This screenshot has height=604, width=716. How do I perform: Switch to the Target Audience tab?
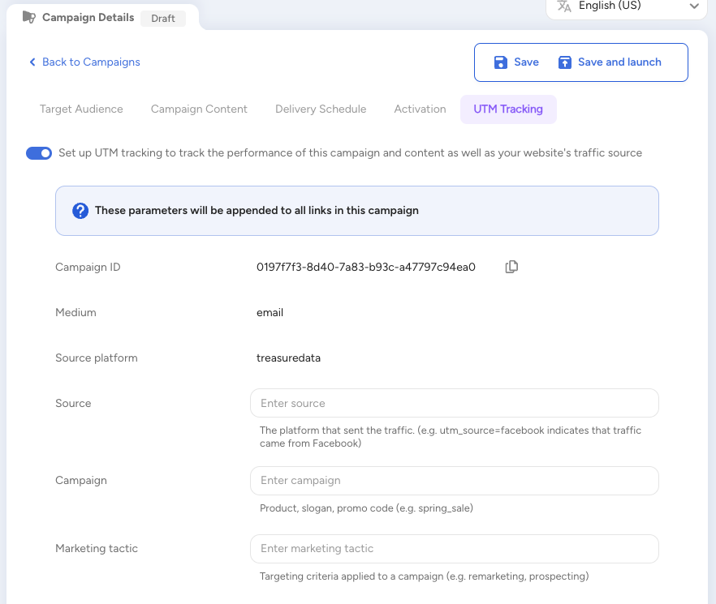click(x=81, y=109)
